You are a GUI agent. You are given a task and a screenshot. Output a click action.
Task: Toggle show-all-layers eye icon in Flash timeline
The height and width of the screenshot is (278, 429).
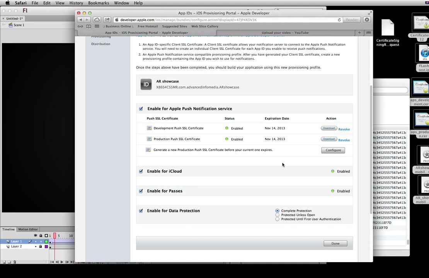(36, 236)
